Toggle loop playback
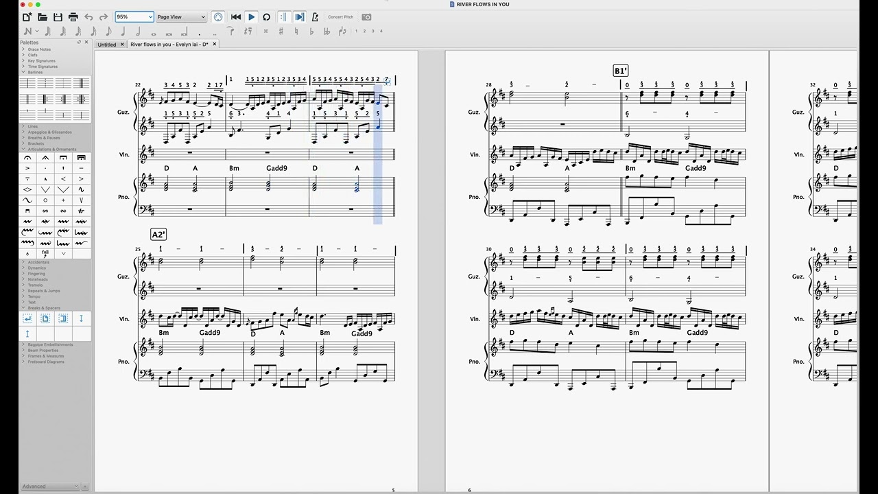The width and height of the screenshot is (878, 494). click(266, 17)
